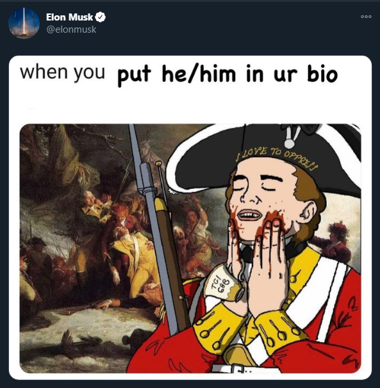Click the 'put he/him in ur bio' text
This screenshot has width=380, height=388.
point(227,75)
